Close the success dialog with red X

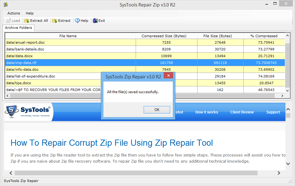(x=168, y=77)
